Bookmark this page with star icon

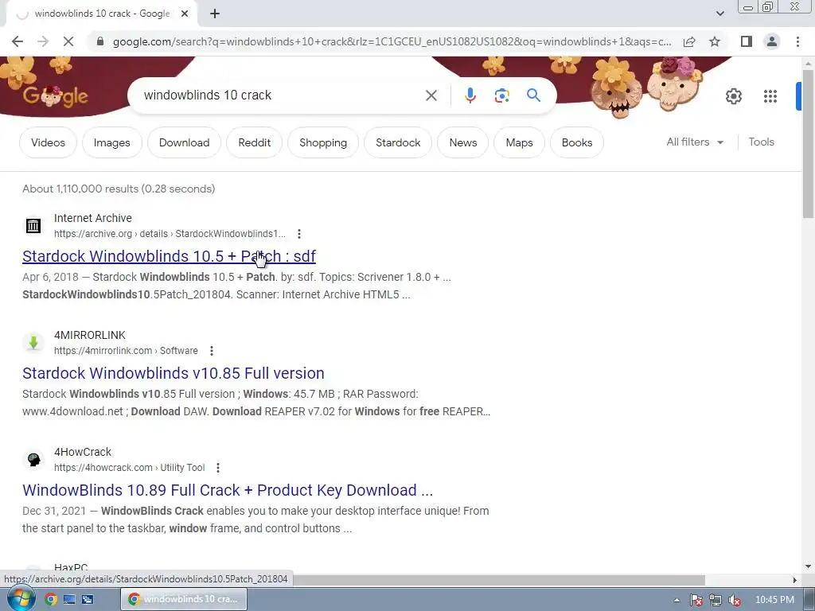point(715,41)
